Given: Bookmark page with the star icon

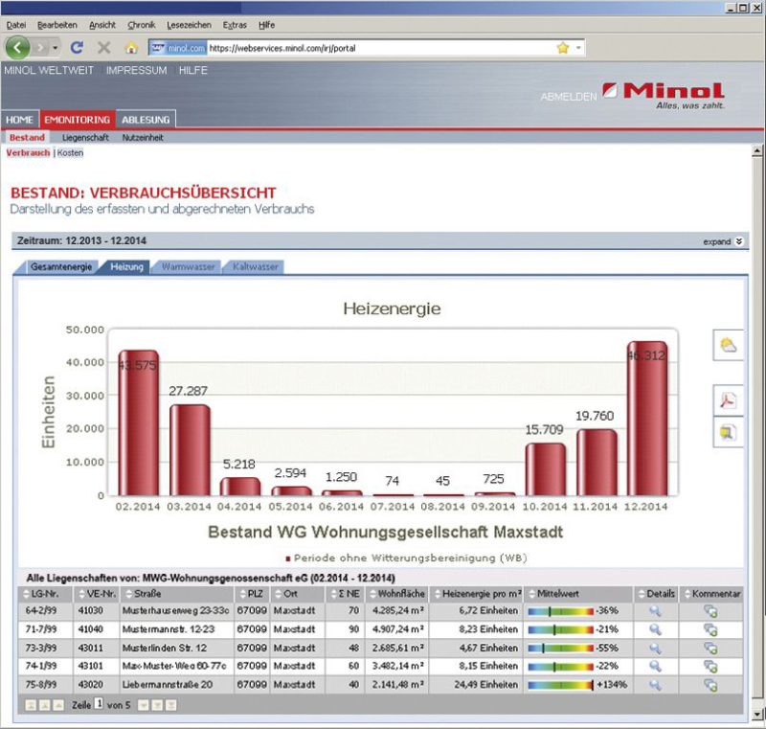Looking at the screenshot, I should pyautogui.click(x=563, y=47).
